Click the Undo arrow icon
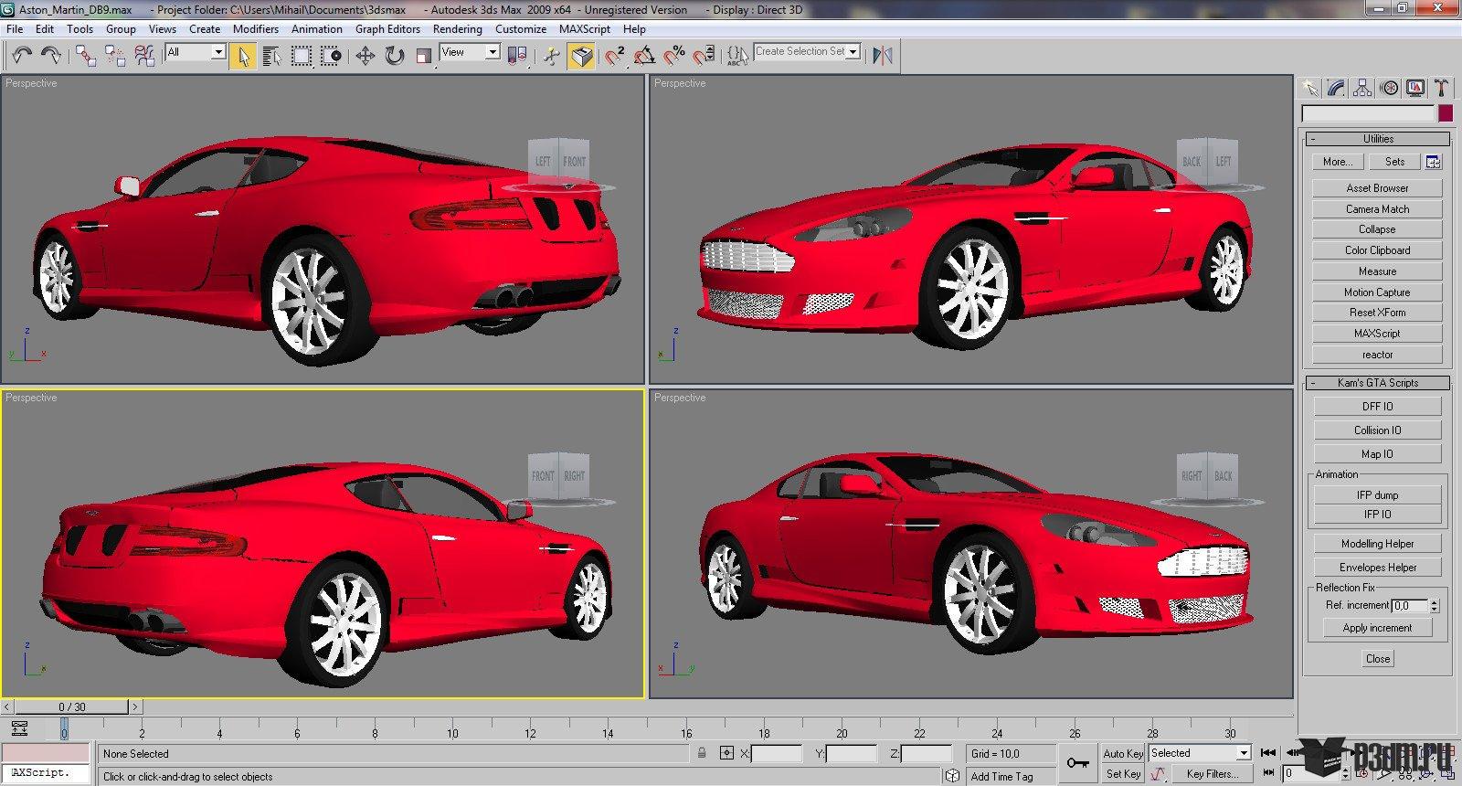The width and height of the screenshot is (1462, 786). [x=22, y=56]
